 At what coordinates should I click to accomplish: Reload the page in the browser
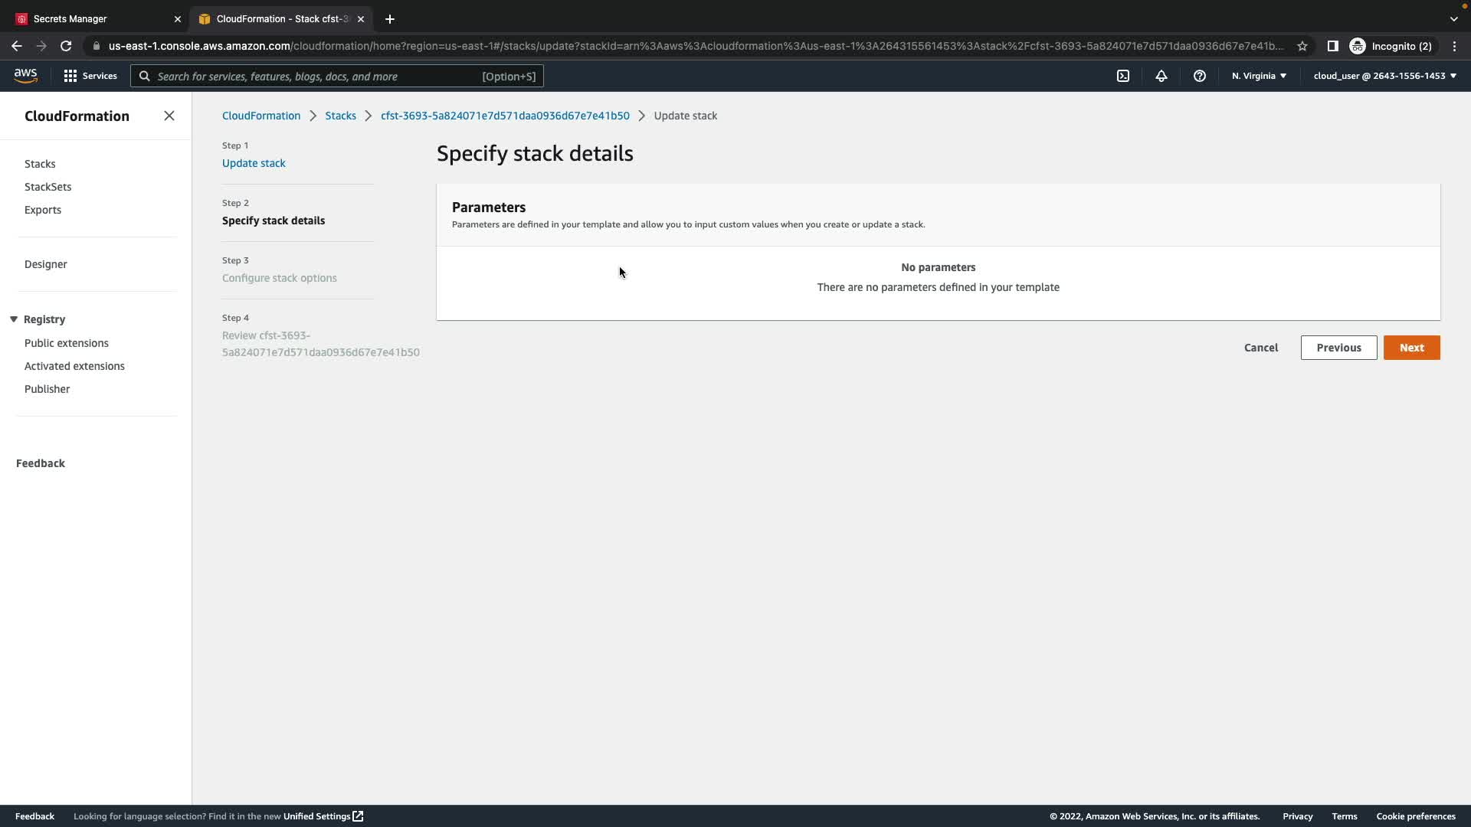pyautogui.click(x=66, y=46)
